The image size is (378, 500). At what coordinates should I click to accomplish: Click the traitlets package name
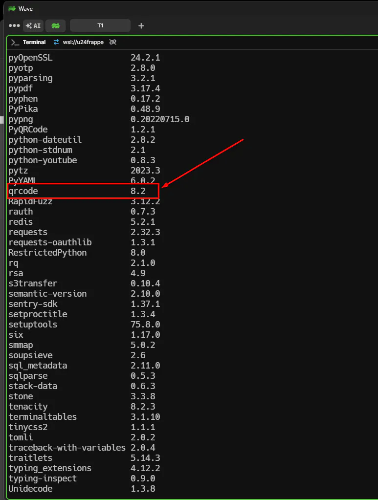pos(31,458)
